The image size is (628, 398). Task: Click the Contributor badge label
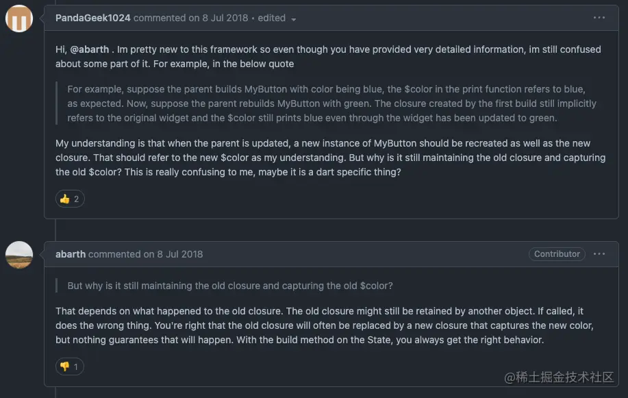point(557,254)
